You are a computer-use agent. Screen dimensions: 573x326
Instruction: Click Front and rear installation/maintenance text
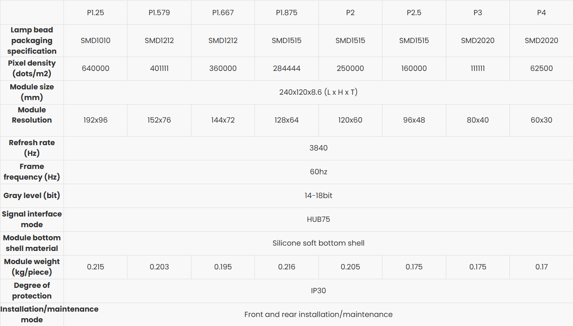click(x=318, y=315)
